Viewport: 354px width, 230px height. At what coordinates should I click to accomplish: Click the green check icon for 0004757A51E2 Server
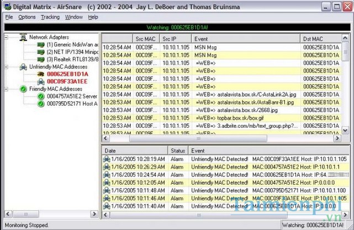point(40,96)
